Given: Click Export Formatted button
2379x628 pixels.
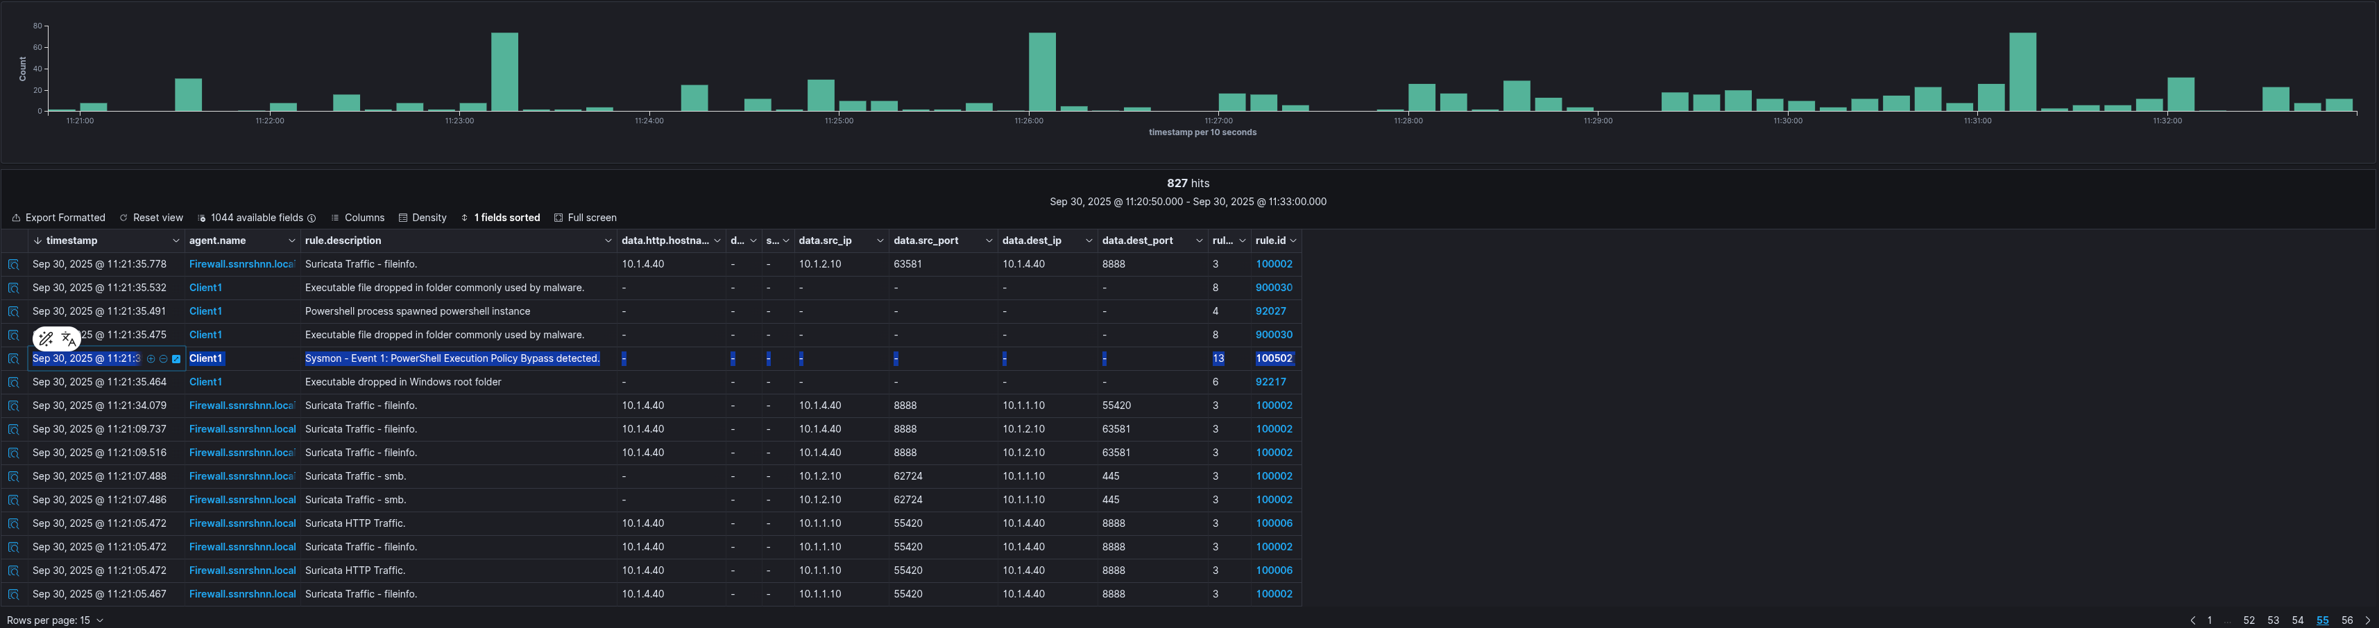Looking at the screenshot, I should coord(58,218).
